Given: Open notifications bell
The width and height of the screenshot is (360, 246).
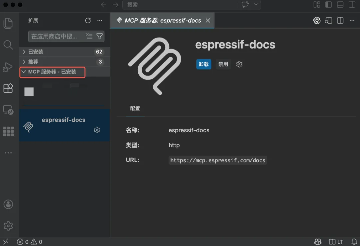Looking at the screenshot, I should tap(354, 242).
